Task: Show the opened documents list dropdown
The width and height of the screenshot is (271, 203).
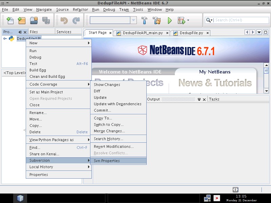Action: tap(259, 32)
